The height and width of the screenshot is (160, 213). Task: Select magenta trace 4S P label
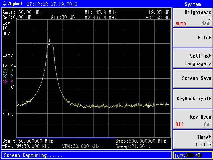tap(7, 81)
